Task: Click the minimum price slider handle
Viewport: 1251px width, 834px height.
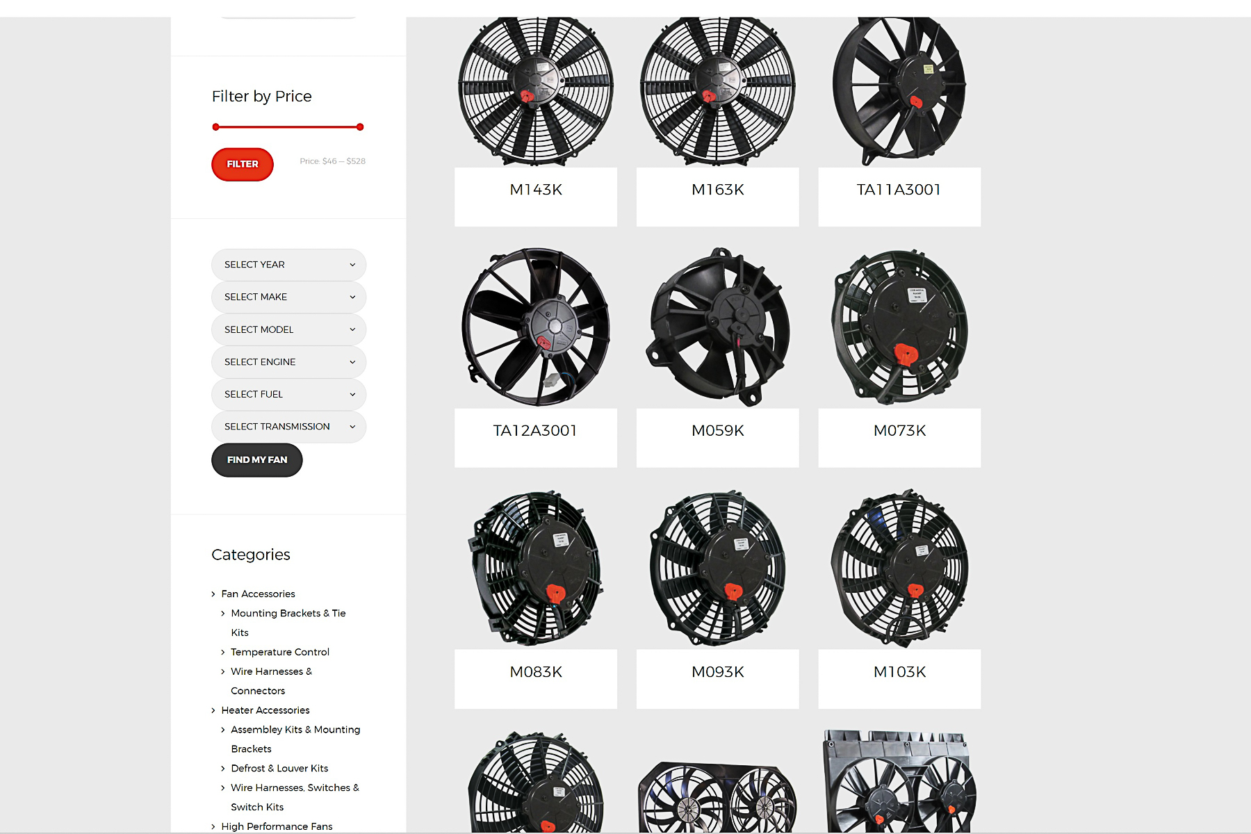Action: 216,127
